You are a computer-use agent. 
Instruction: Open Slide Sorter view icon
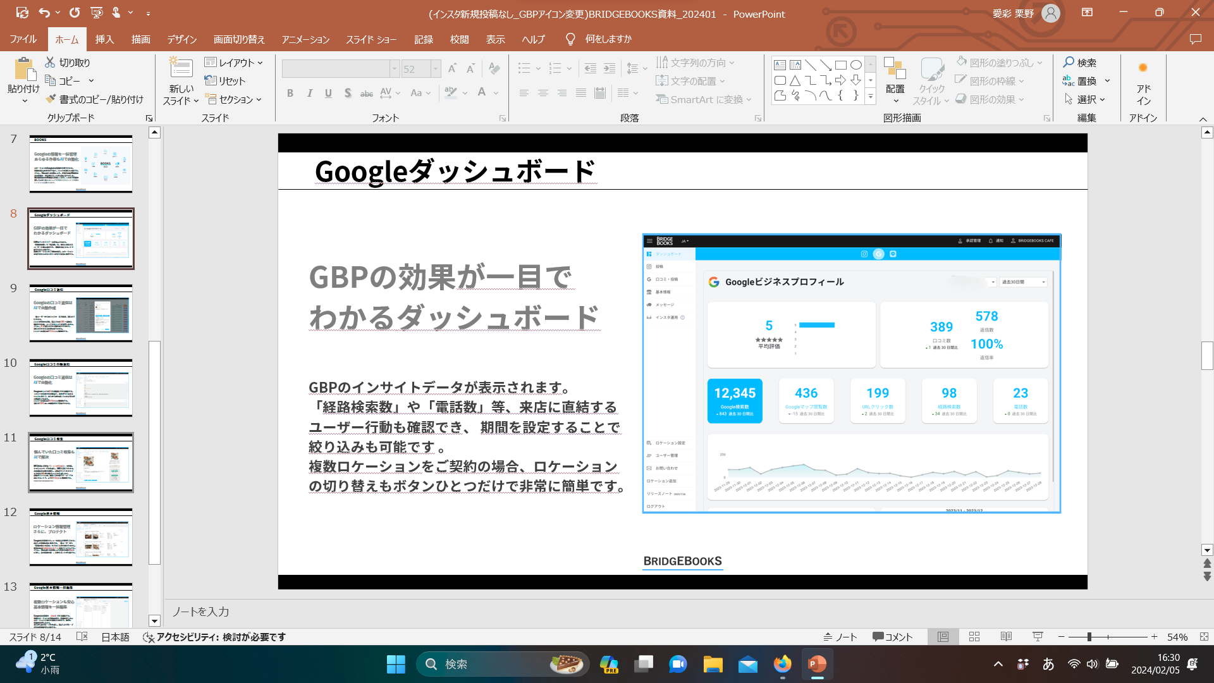(x=974, y=637)
